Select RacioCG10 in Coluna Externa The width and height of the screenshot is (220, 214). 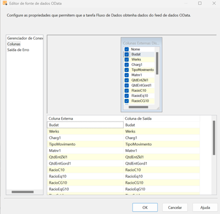[85, 183]
